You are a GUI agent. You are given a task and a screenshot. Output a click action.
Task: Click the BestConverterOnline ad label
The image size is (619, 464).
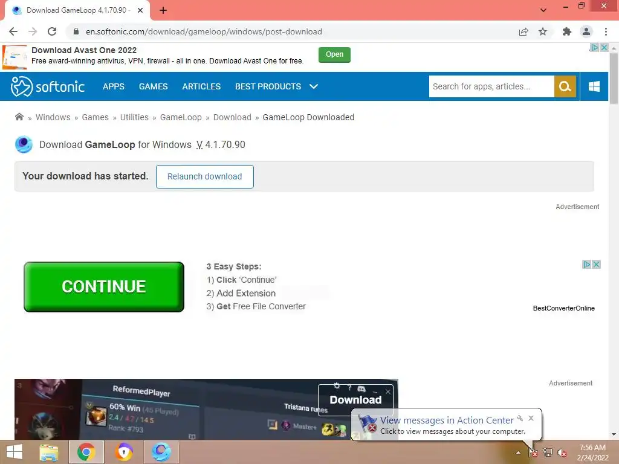(x=564, y=308)
